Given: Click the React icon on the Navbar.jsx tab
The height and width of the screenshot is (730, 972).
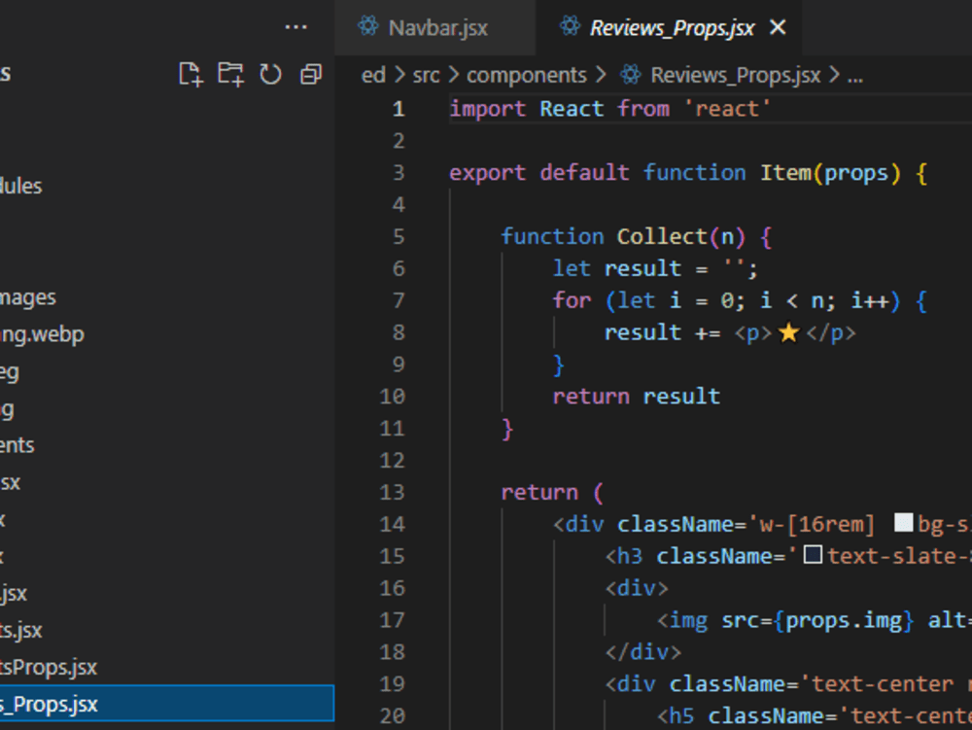Looking at the screenshot, I should click(366, 27).
